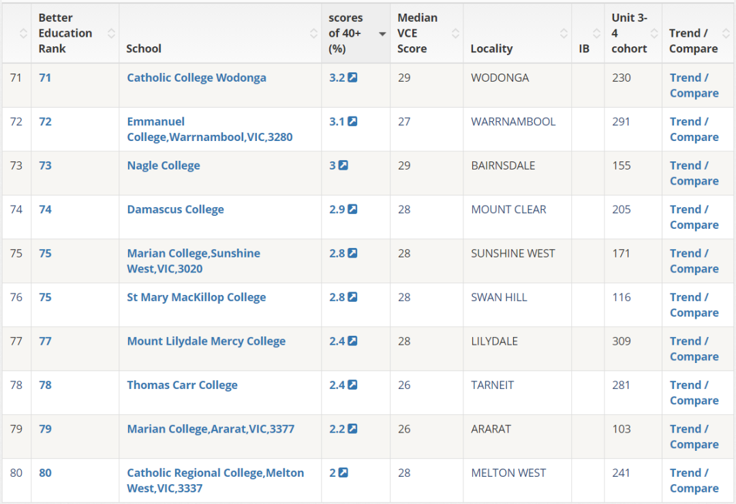Click the 2.2 score link

pos(337,428)
